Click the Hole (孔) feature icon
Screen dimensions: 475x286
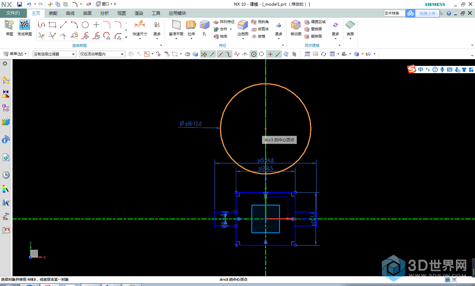pos(205,25)
